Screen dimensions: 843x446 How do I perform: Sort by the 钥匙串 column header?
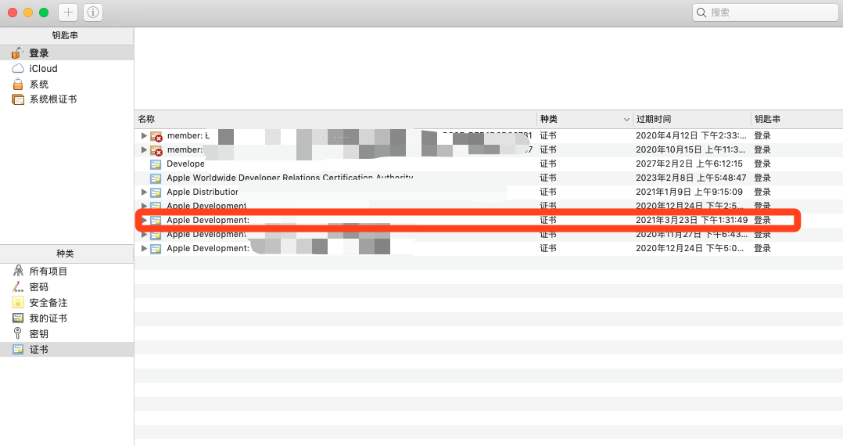[x=797, y=119]
